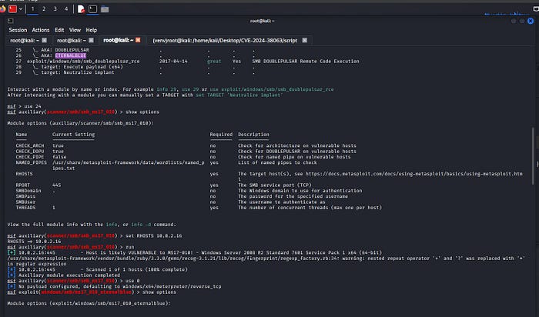Click the 'info -d' command hint
This screenshot has height=317, width=539.
tap(141, 225)
